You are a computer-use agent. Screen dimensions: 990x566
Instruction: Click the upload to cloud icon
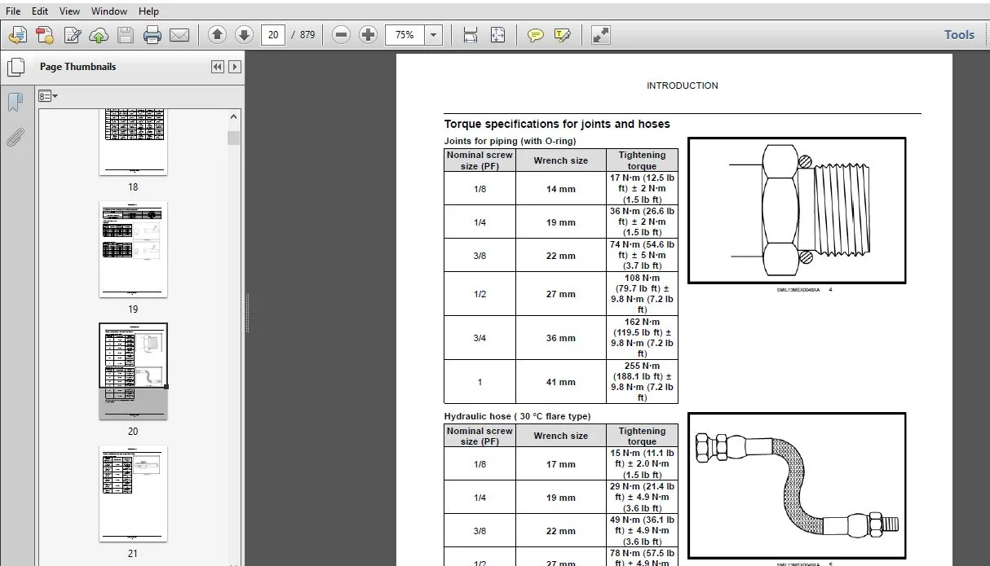tap(99, 35)
